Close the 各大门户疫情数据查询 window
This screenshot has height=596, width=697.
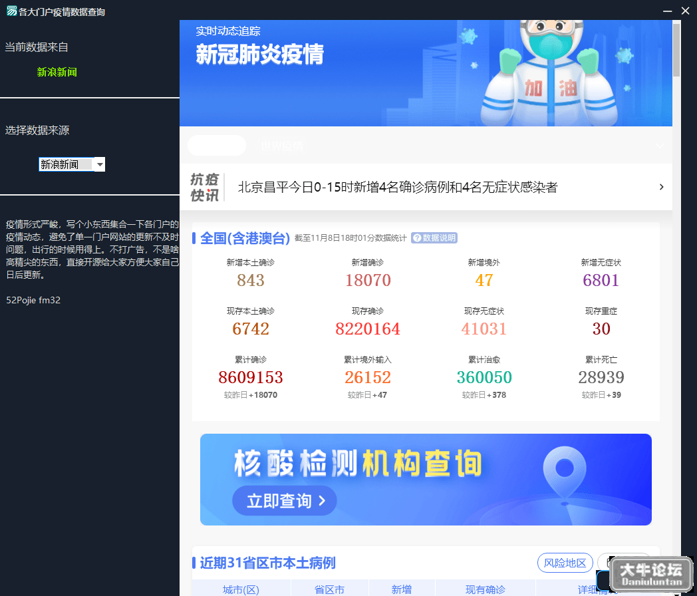(686, 11)
